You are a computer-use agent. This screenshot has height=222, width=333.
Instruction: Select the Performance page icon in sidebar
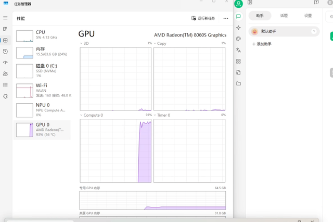point(5,40)
